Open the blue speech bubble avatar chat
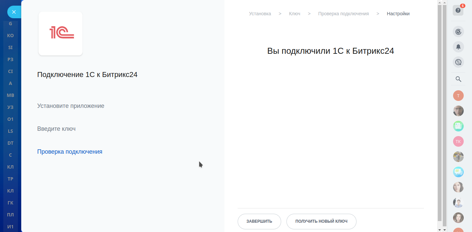 point(458,172)
